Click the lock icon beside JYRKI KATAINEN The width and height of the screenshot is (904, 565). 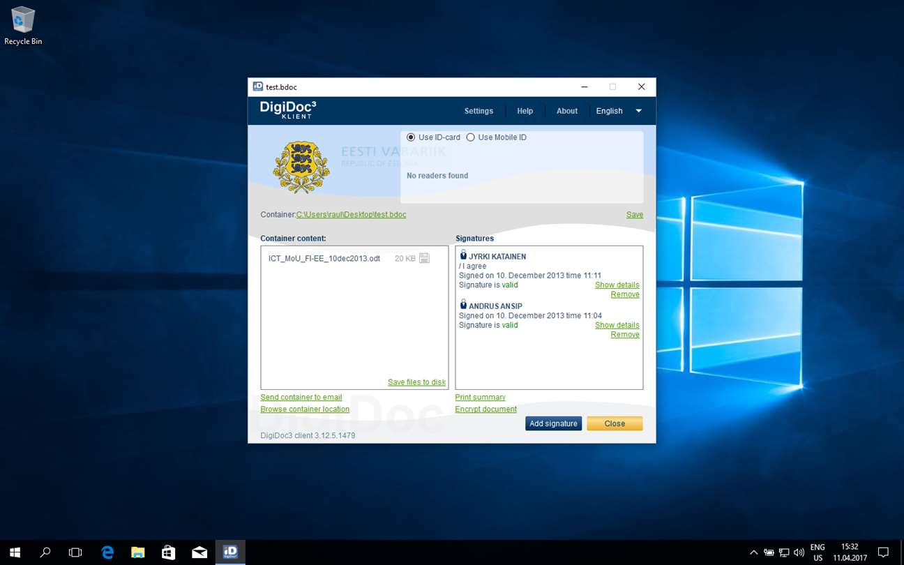(x=463, y=255)
